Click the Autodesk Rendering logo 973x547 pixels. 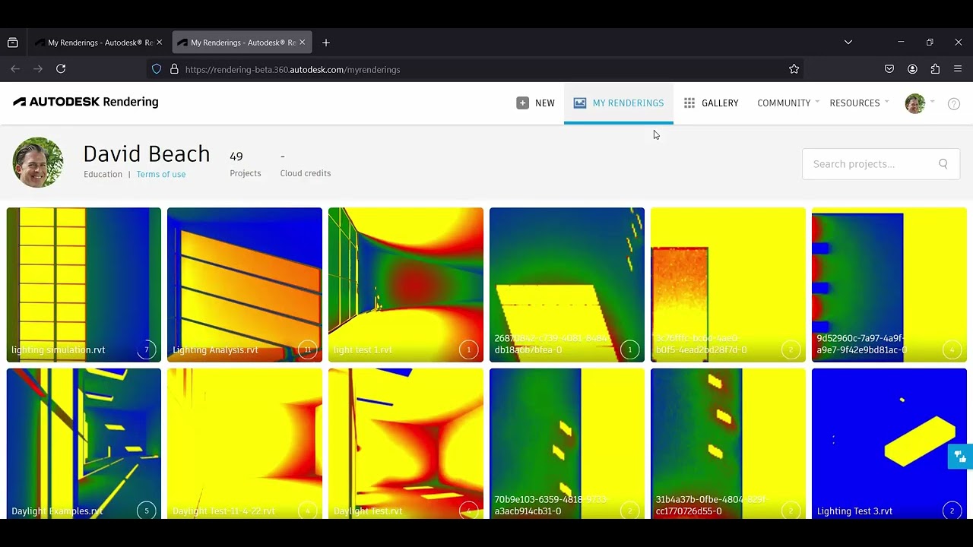click(x=85, y=102)
